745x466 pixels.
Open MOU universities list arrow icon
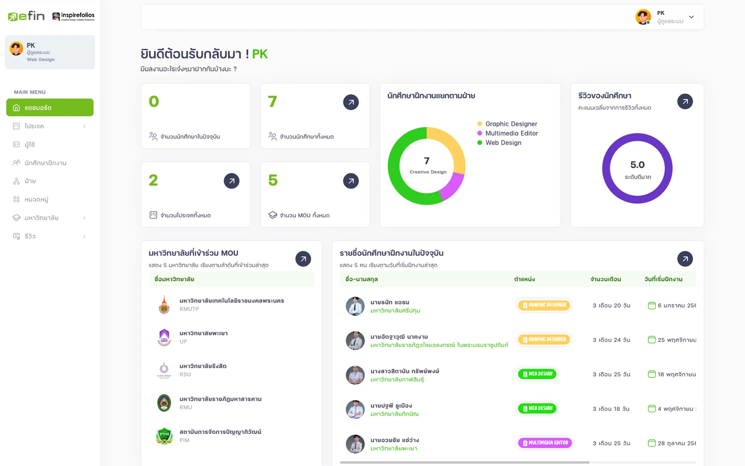(x=303, y=259)
